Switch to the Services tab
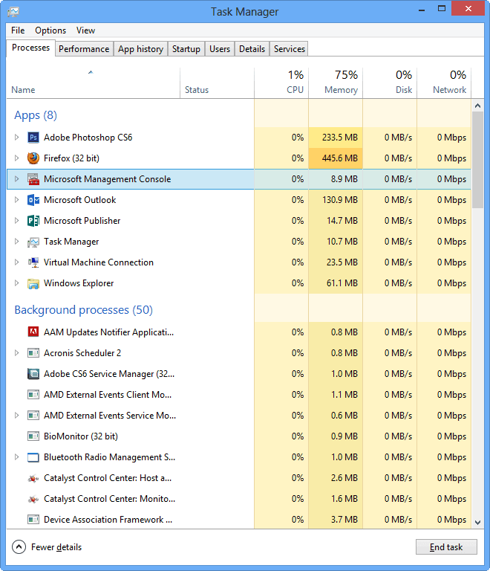The image size is (490, 571). (x=290, y=49)
